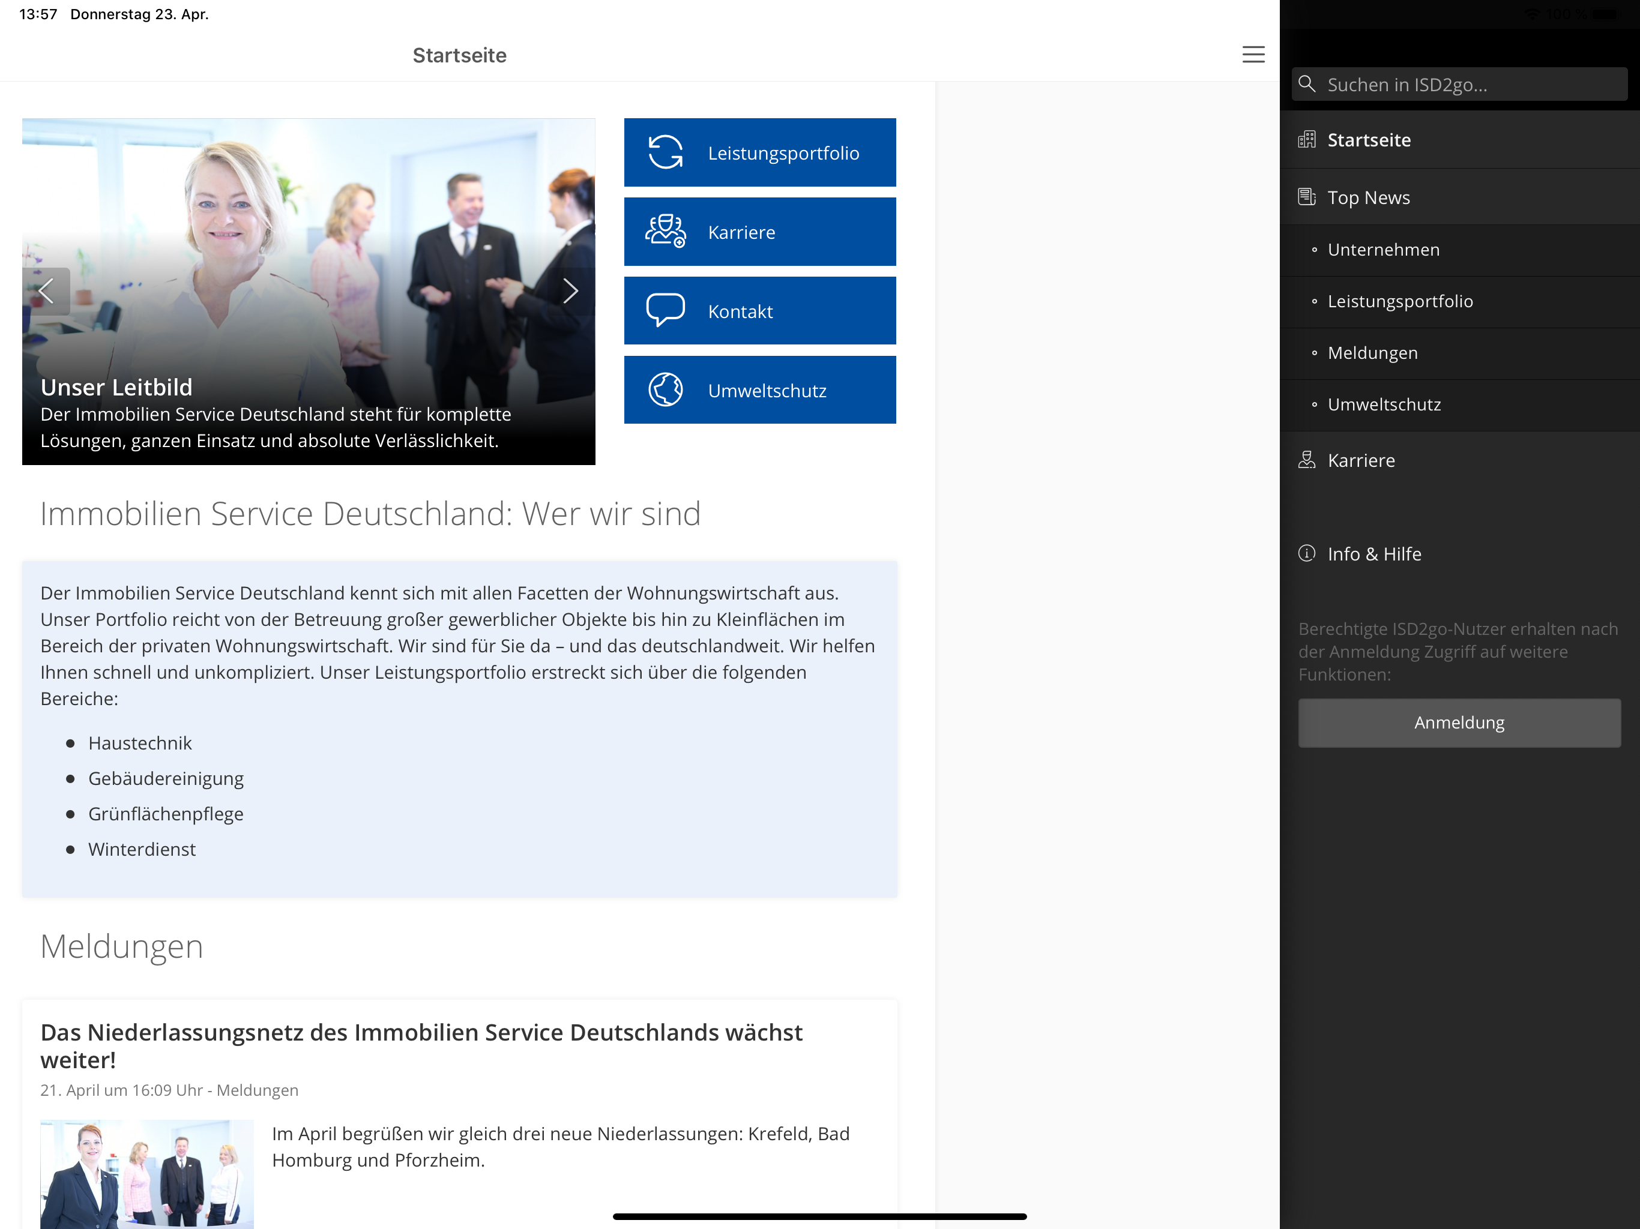Open the Kontakt blue tile
The height and width of the screenshot is (1229, 1640).
(x=759, y=311)
